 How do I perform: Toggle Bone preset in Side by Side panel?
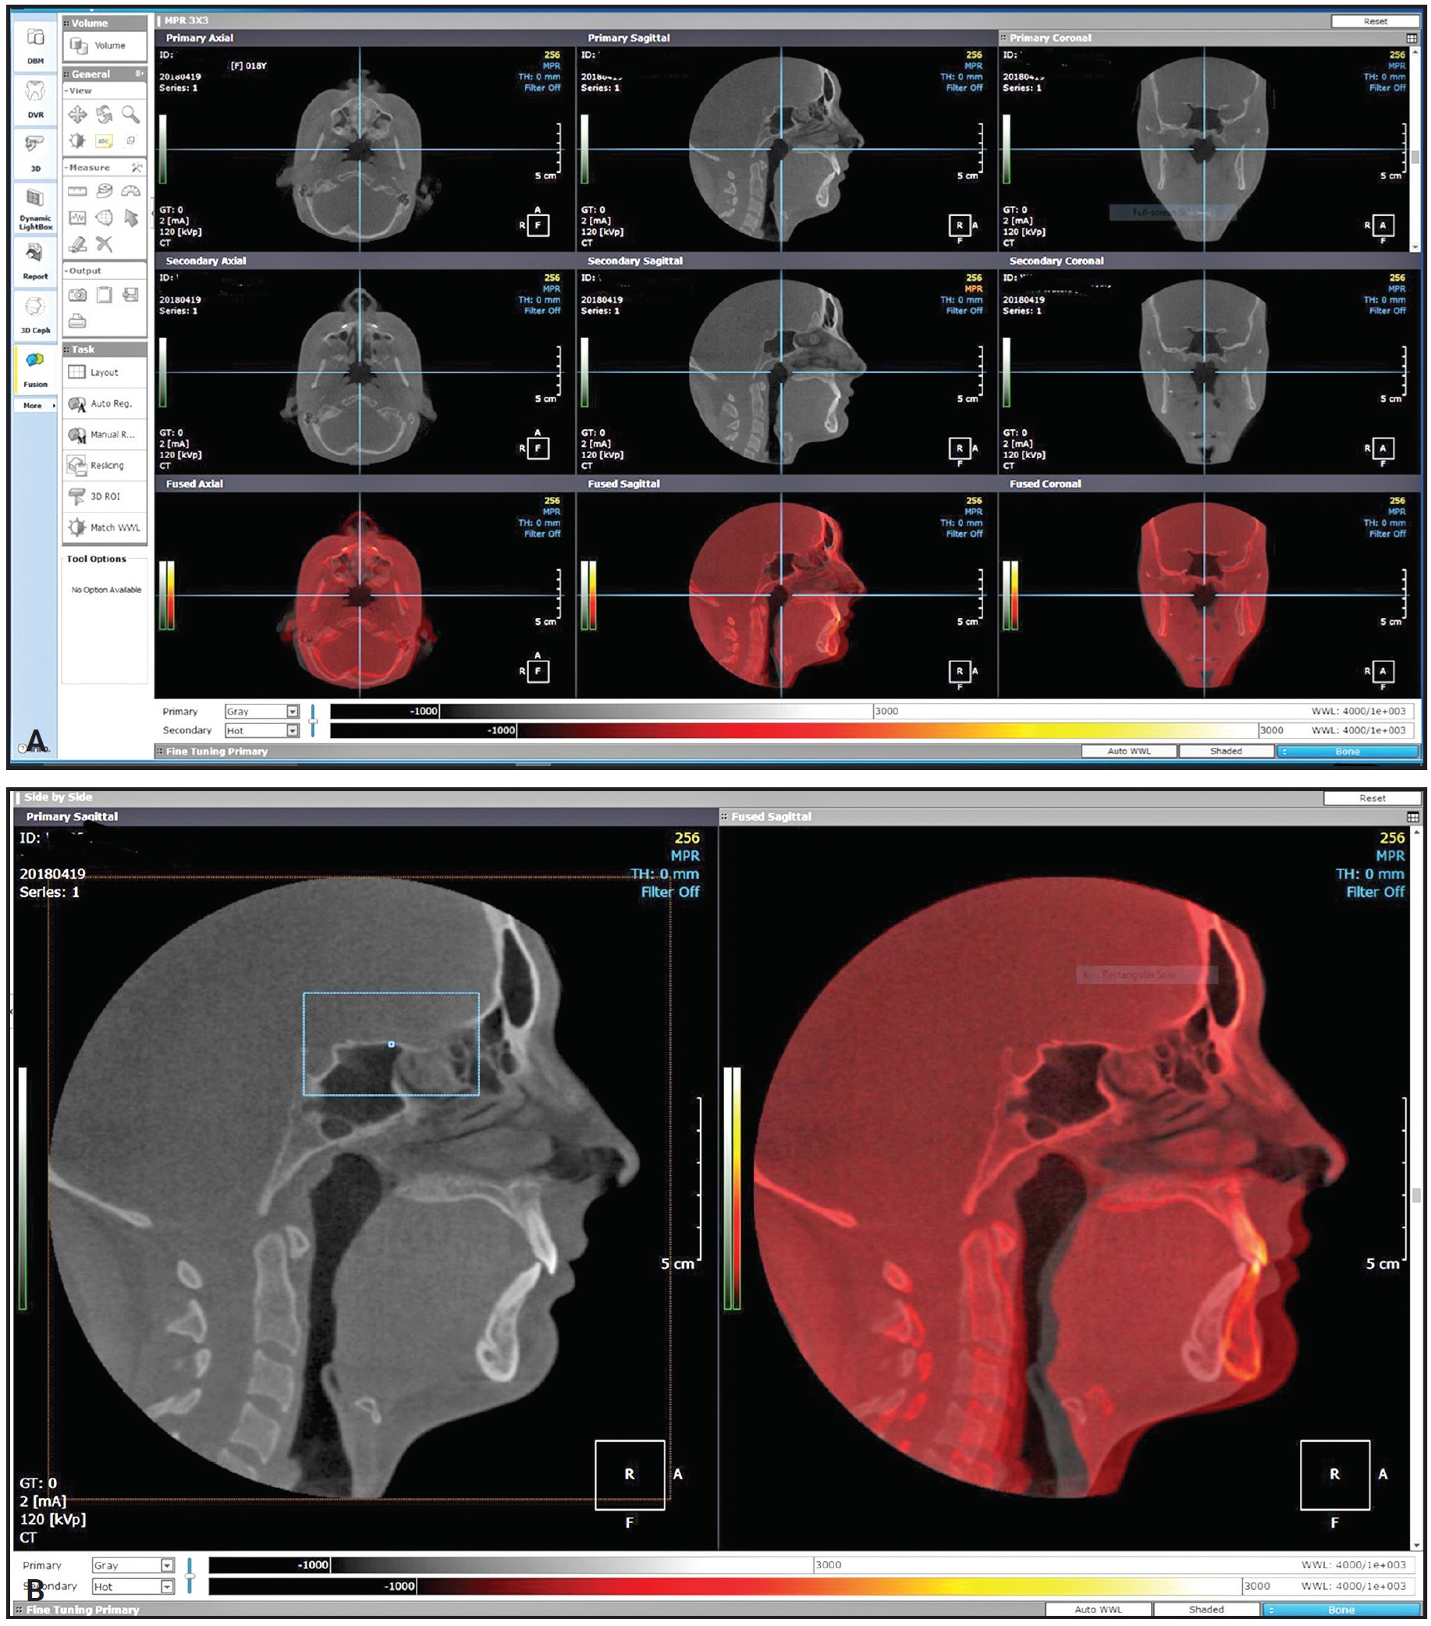tap(1340, 1610)
